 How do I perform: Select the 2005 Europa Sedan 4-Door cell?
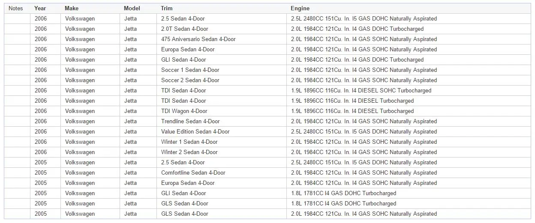tap(222, 183)
